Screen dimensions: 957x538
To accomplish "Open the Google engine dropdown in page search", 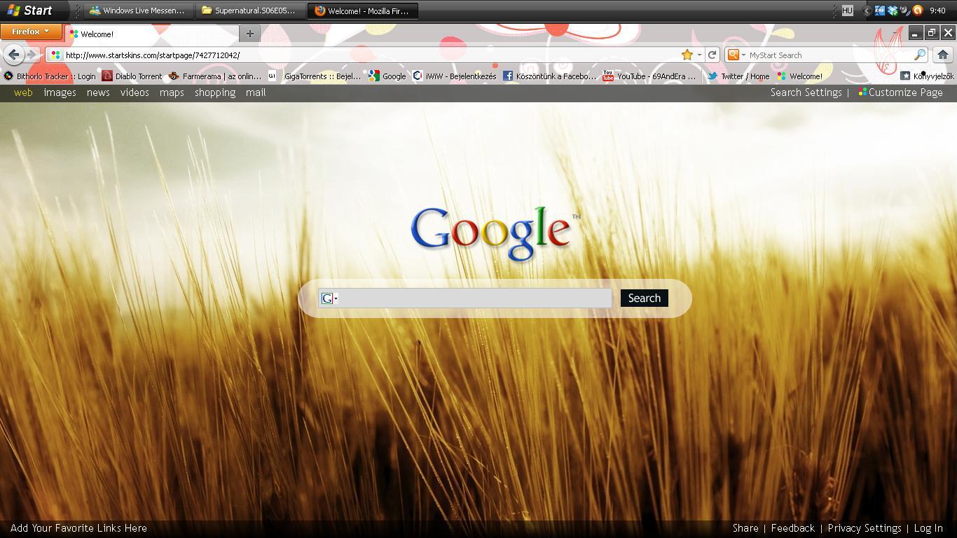I will (x=329, y=298).
